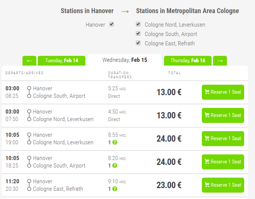Click transfer info icon on 8:20 hrs trip
This screenshot has width=255, height=199.
(115, 166)
